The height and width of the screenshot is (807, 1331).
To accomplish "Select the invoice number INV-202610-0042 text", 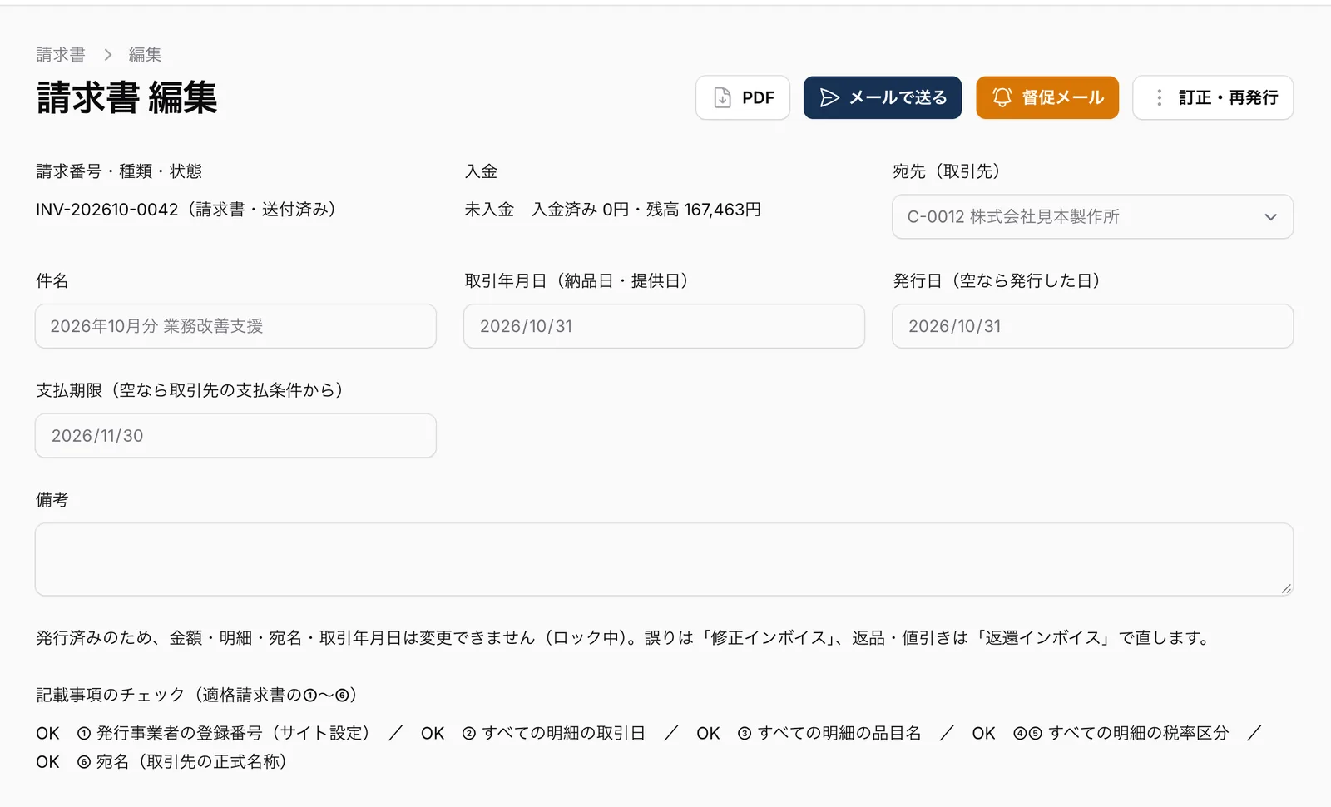I will pyautogui.click(x=106, y=210).
